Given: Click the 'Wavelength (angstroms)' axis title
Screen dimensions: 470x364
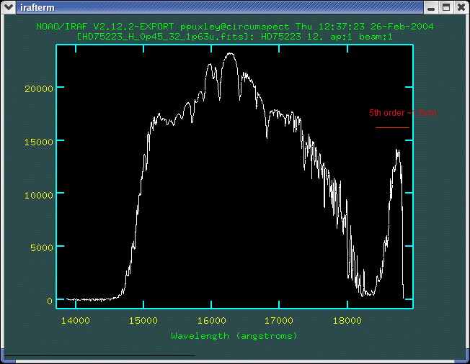Looking at the screenshot, I should click(x=234, y=336).
